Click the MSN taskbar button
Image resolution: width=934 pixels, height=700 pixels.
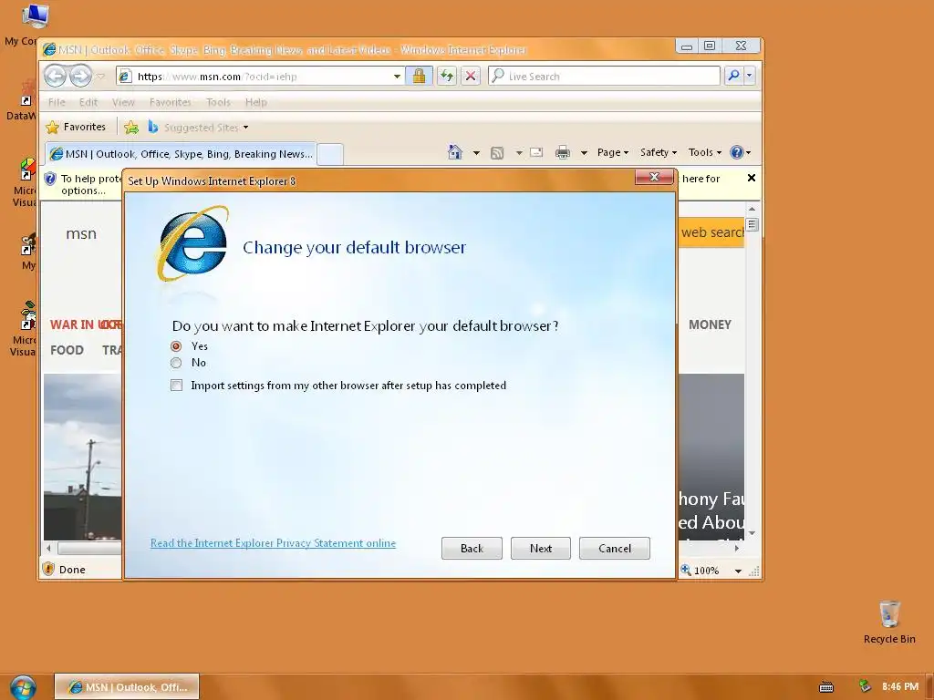(127, 687)
